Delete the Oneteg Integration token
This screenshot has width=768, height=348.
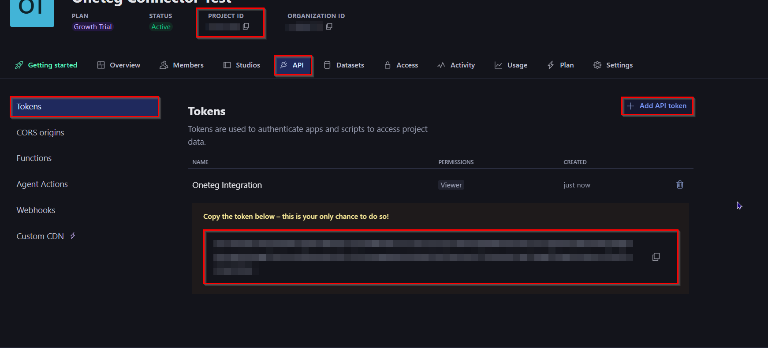[680, 184]
